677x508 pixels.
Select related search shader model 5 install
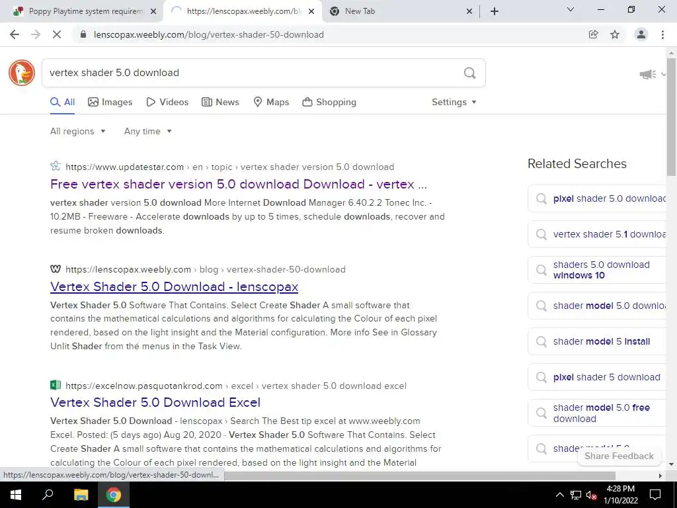pyautogui.click(x=598, y=341)
